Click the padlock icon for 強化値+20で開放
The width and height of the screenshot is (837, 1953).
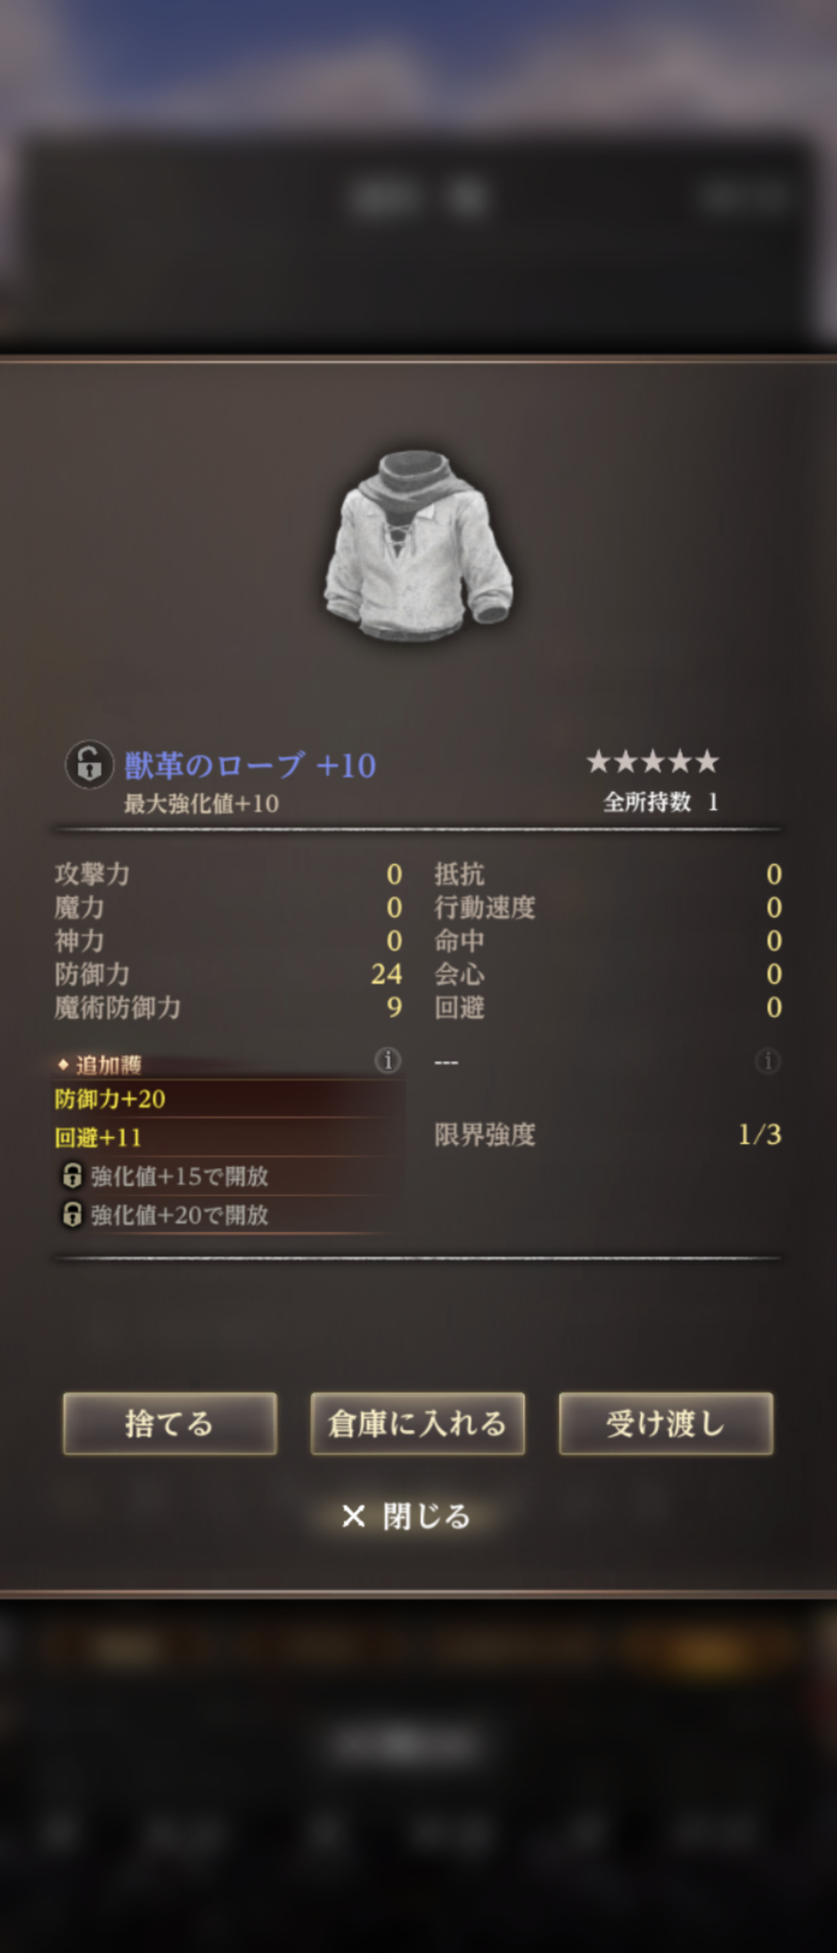tap(72, 1214)
